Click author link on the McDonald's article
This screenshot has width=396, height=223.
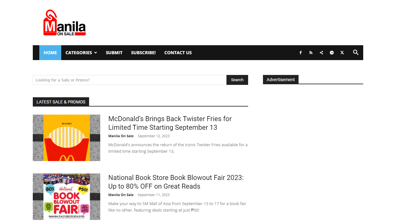point(121,136)
